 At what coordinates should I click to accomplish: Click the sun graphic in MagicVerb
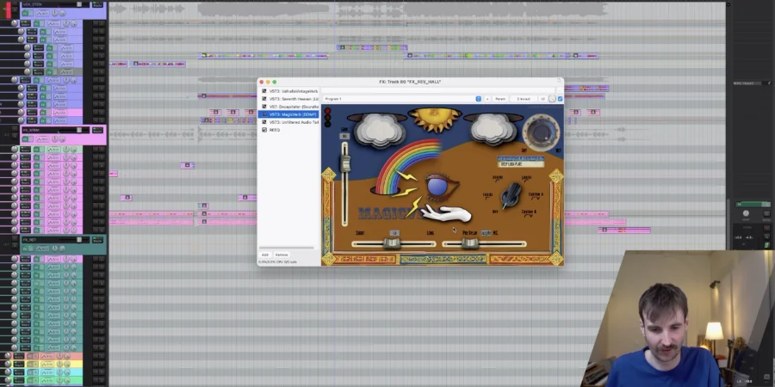(x=435, y=119)
